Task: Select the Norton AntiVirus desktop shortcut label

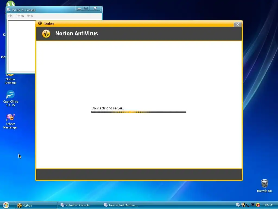Action: (10, 81)
